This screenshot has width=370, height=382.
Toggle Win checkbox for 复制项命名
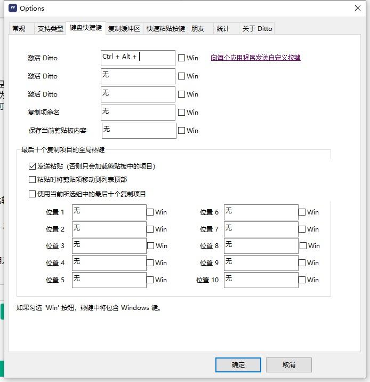pos(188,113)
